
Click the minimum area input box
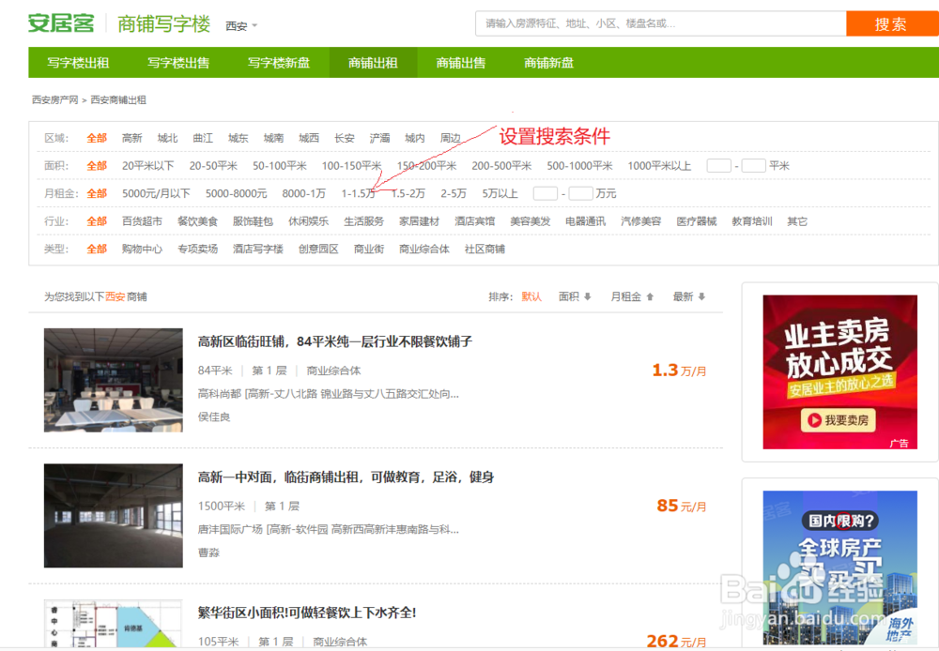pyautogui.click(x=718, y=166)
